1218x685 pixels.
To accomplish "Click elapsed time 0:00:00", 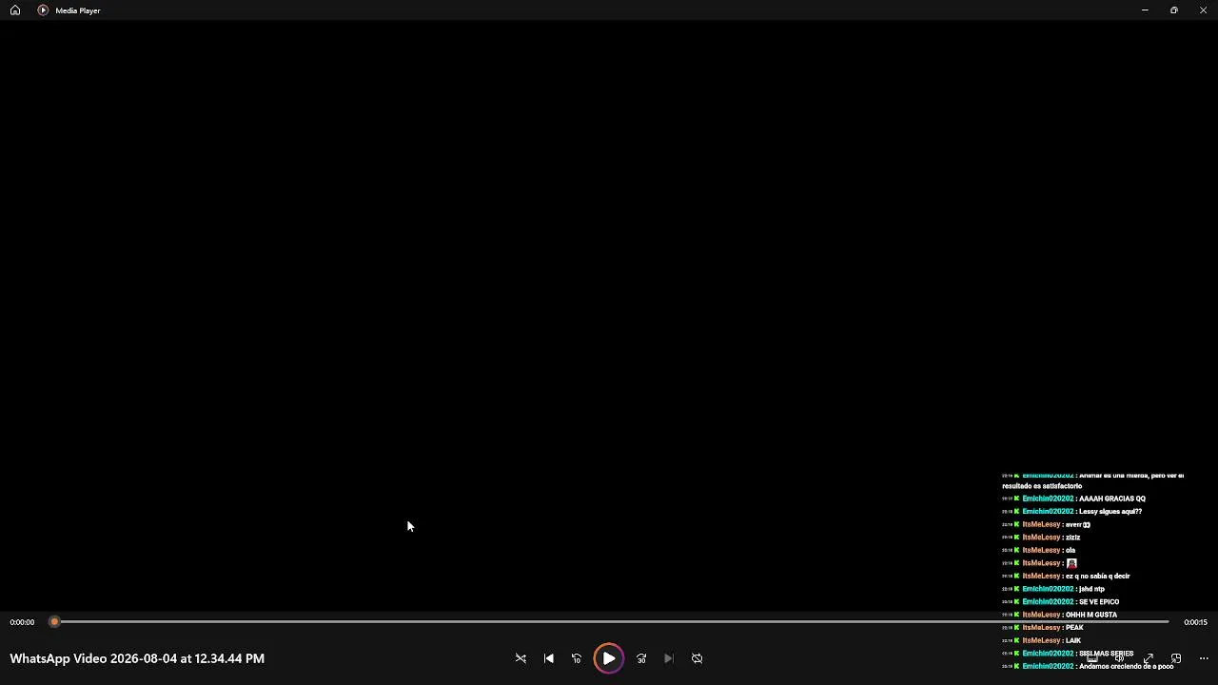I will [22, 622].
